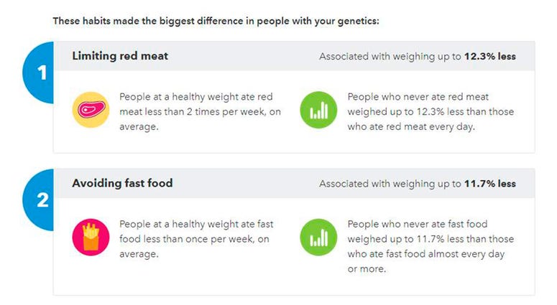Click text about never eating red meat
Viewport: 557px width, 305px height.
(431, 112)
